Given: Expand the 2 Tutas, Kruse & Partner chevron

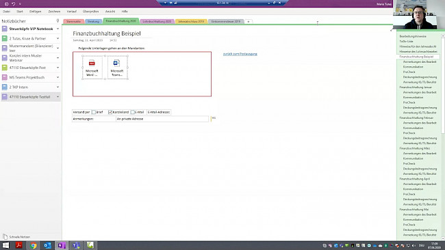Looking at the screenshot, I should click(58, 38).
